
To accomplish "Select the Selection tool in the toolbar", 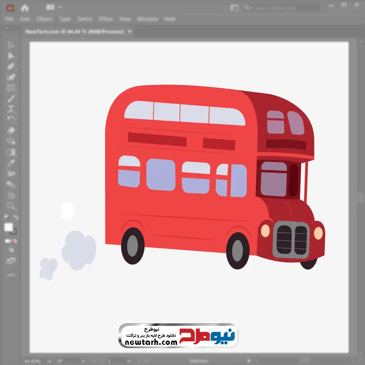I will point(11,45).
